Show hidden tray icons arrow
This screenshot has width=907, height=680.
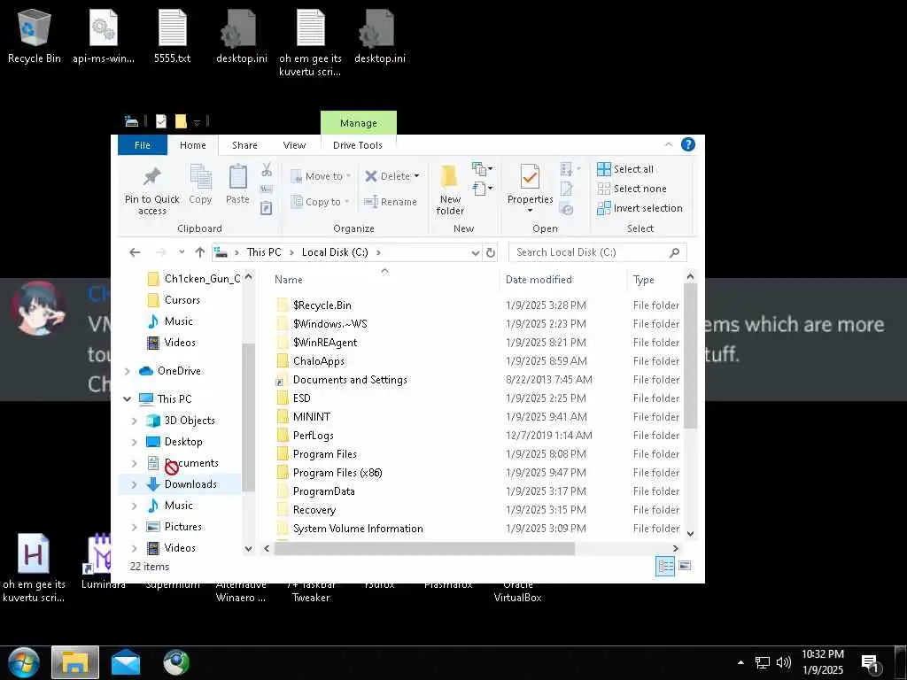tap(740, 662)
